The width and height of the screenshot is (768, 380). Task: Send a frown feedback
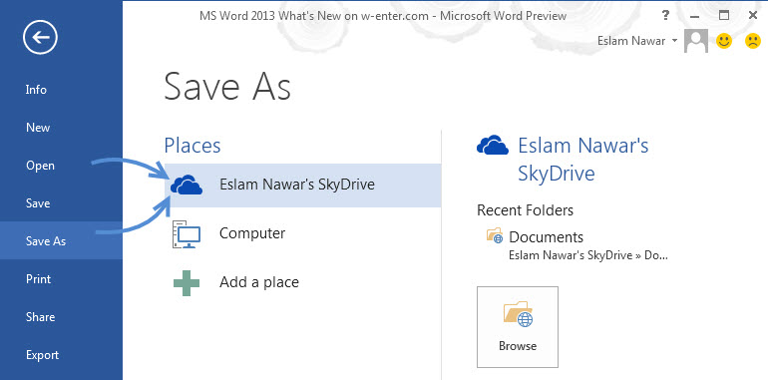752,41
